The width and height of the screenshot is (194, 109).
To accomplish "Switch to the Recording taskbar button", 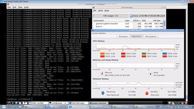I will coord(145,107).
